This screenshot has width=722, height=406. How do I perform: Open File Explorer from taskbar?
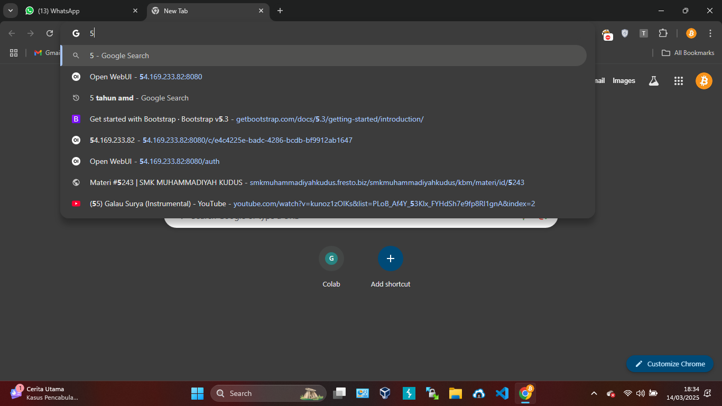coord(456,393)
